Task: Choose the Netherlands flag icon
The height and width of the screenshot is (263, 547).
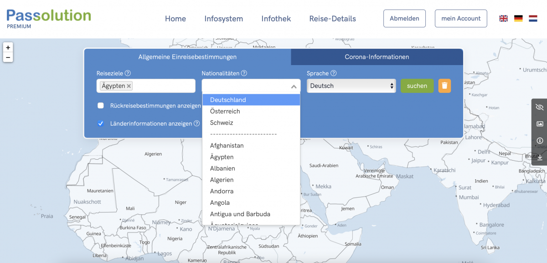Action: [x=533, y=19]
